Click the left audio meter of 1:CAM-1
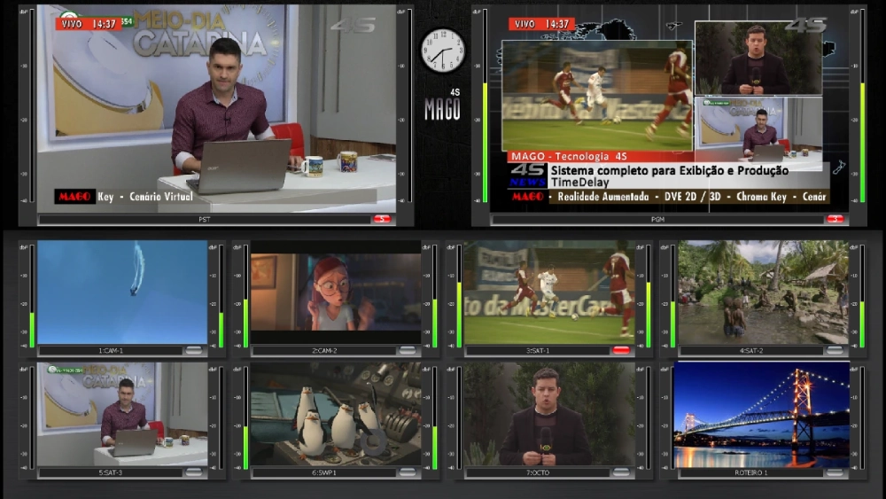 [x=32, y=296]
